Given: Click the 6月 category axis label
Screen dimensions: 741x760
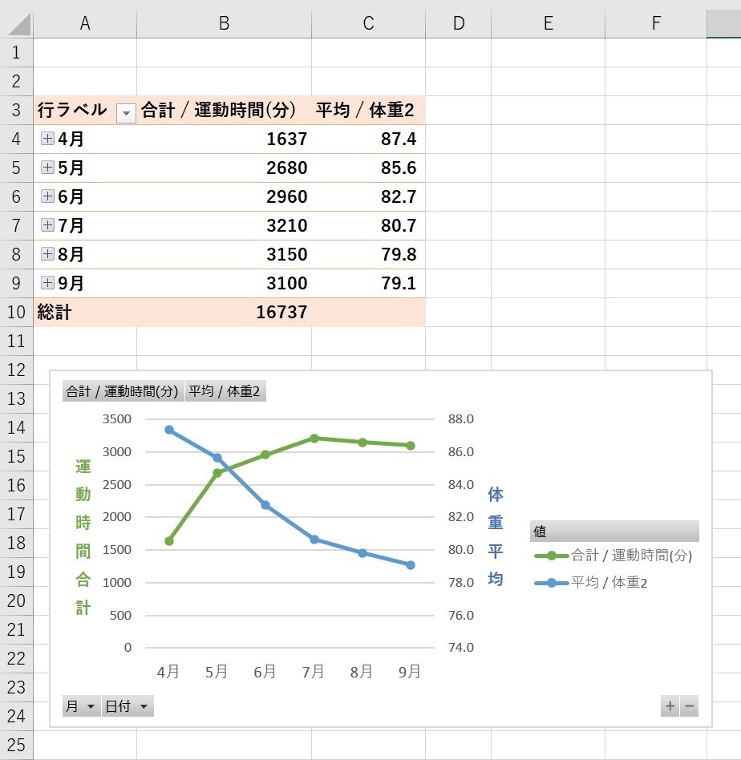Looking at the screenshot, I should coord(265,672).
